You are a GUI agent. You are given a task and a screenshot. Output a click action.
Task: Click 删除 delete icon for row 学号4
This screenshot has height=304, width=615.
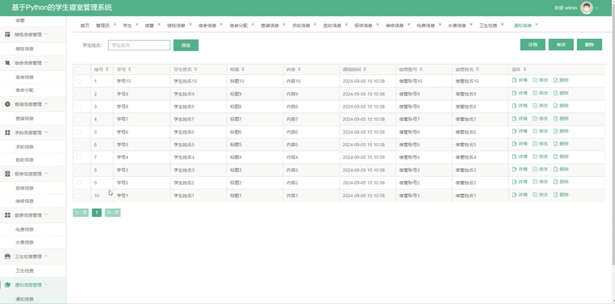pyautogui.click(x=556, y=156)
